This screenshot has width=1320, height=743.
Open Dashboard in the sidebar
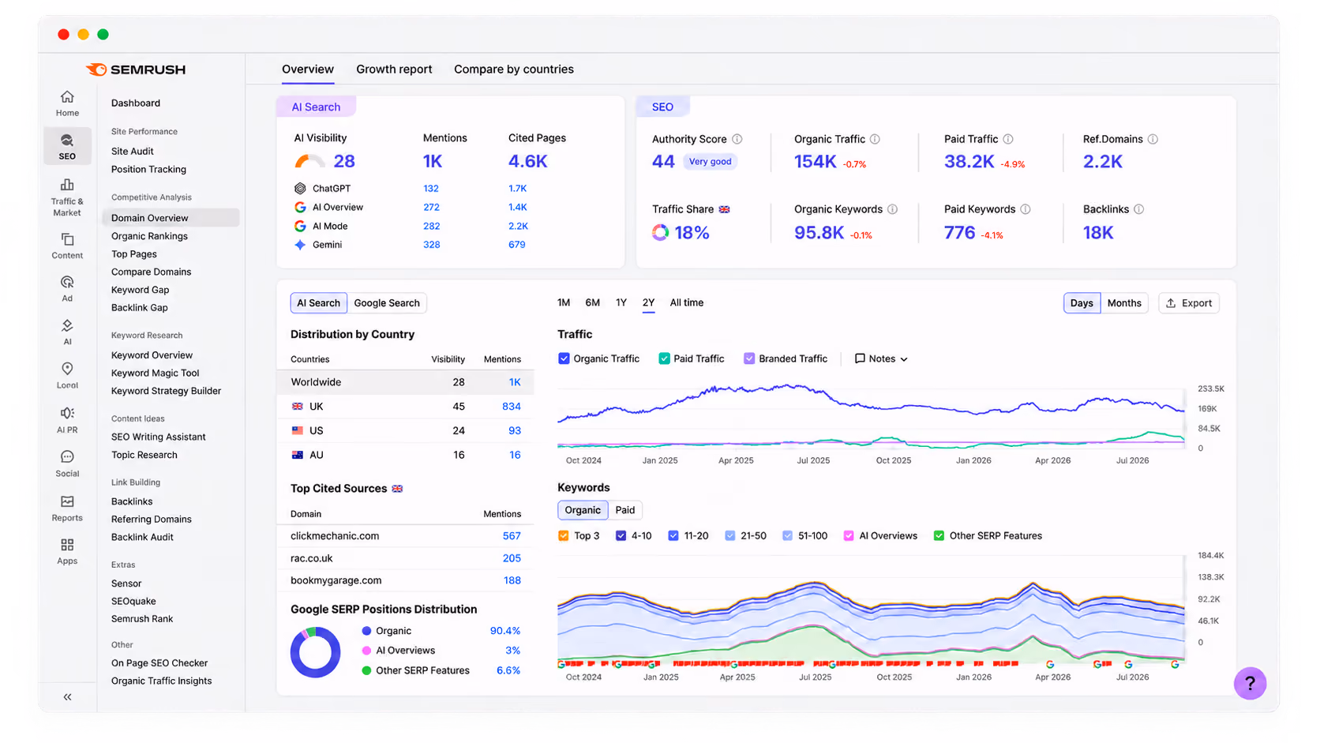136,103
